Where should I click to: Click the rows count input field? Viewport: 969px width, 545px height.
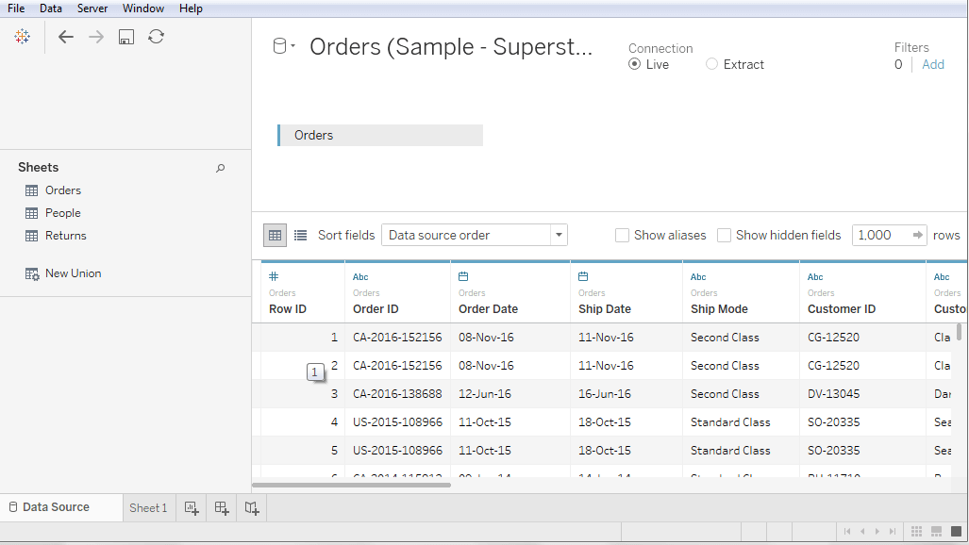point(883,236)
